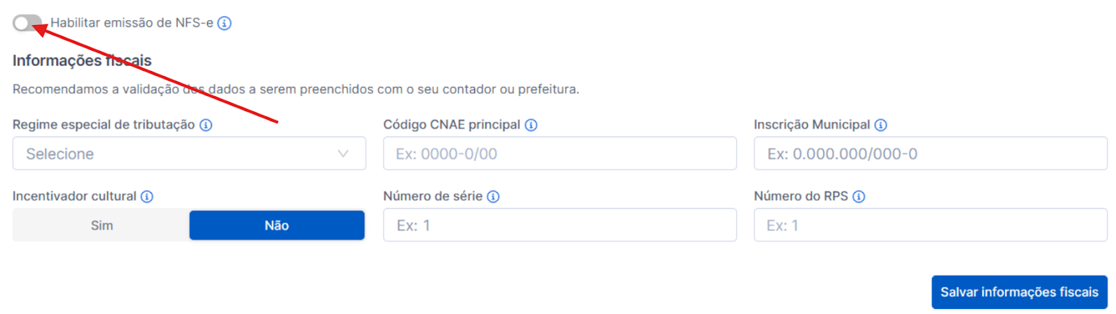This screenshot has width=1116, height=314.
Task: Click the Número do RPS text box
Action: (x=930, y=226)
